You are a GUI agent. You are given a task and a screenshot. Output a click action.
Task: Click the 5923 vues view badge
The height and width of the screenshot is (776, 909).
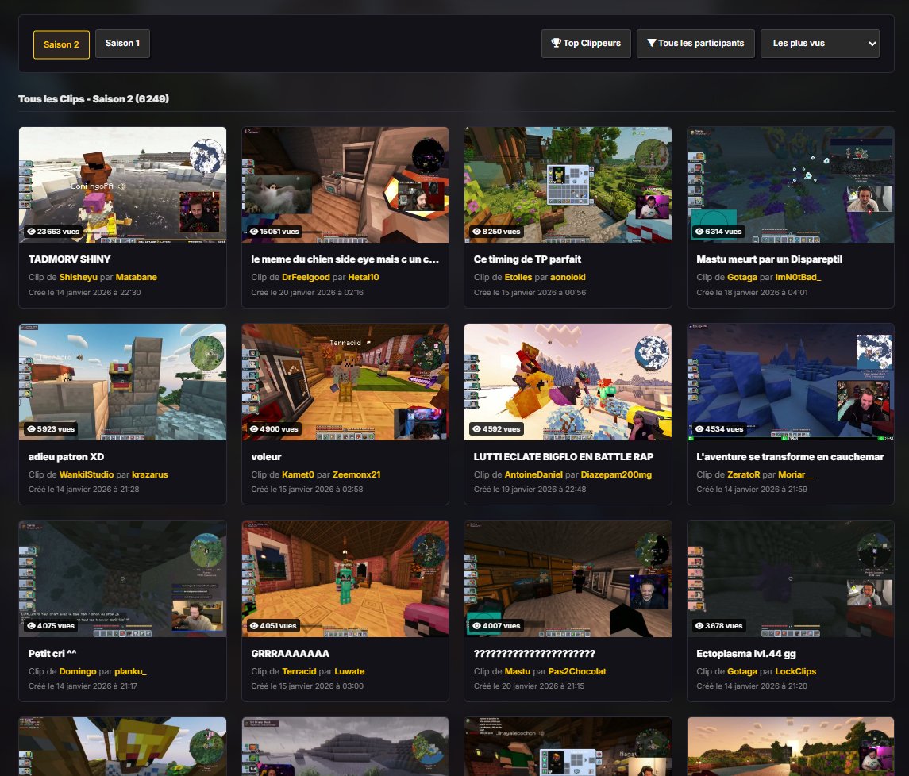(x=51, y=428)
